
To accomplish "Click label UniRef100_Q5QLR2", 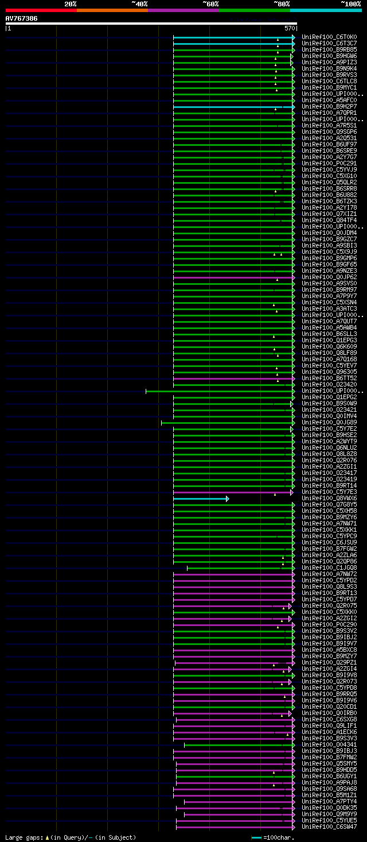I will coord(329,183).
